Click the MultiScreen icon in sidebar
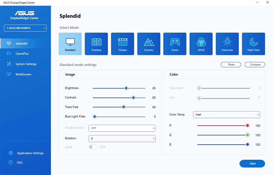This screenshot has width=273, height=175. click(x=9, y=74)
